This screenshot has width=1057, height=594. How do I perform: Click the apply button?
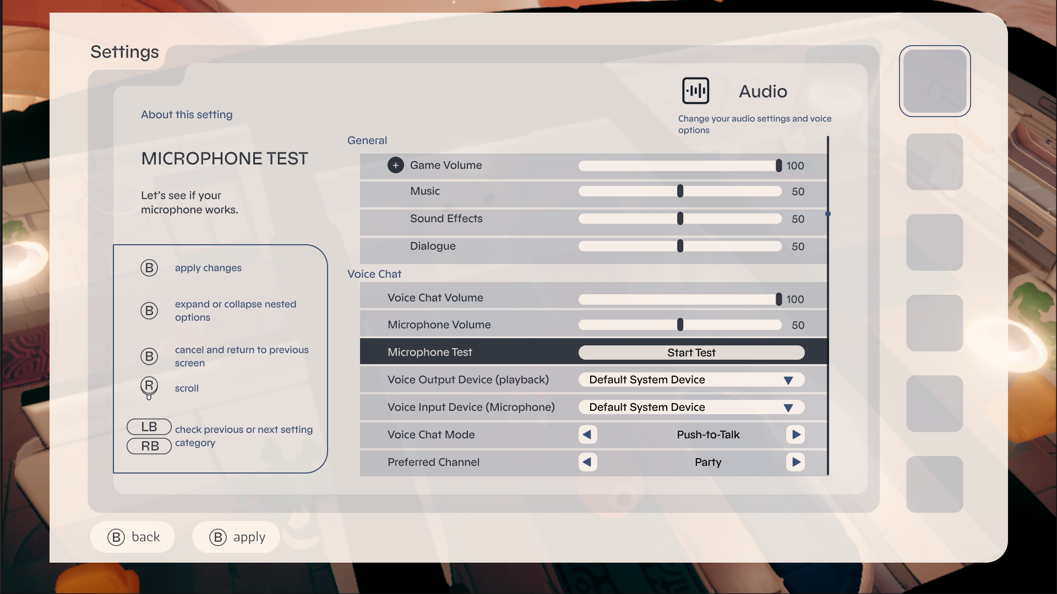[x=236, y=536]
